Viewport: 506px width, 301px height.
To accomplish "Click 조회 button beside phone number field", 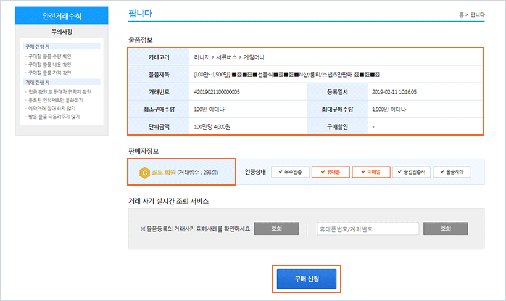I will click(446, 229).
